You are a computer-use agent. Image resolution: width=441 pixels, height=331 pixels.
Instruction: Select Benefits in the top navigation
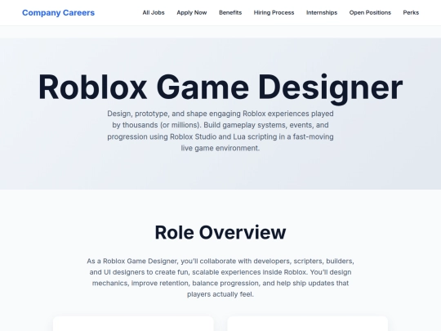[x=230, y=12]
